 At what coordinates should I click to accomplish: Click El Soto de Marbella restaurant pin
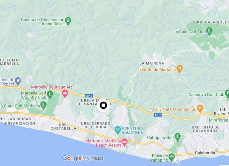pyautogui.click(x=180, y=69)
